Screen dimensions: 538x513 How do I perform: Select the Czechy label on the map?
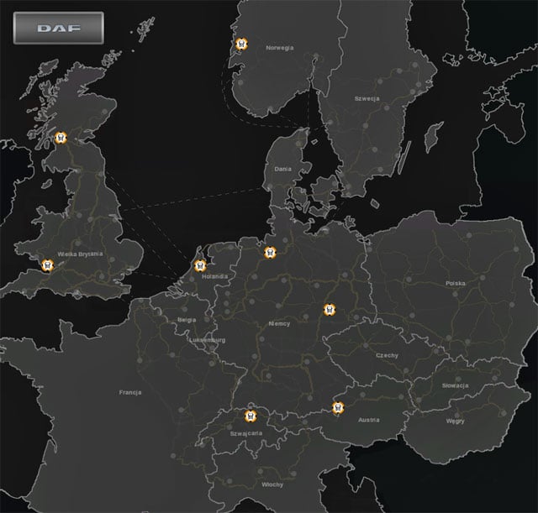pos(388,355)
